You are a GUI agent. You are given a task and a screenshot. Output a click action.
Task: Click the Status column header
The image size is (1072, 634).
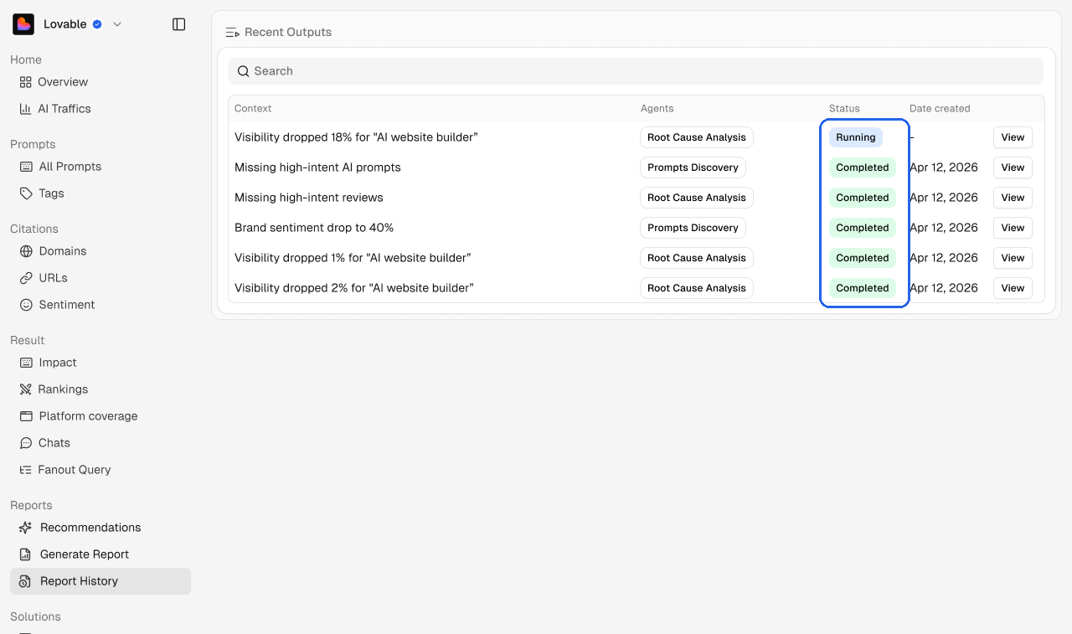[844, 109]
